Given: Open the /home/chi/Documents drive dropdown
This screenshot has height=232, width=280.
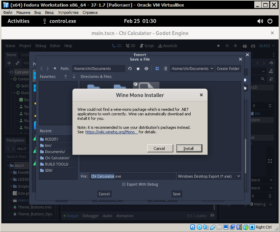Looking at the screenshot, I should (192, 69).
